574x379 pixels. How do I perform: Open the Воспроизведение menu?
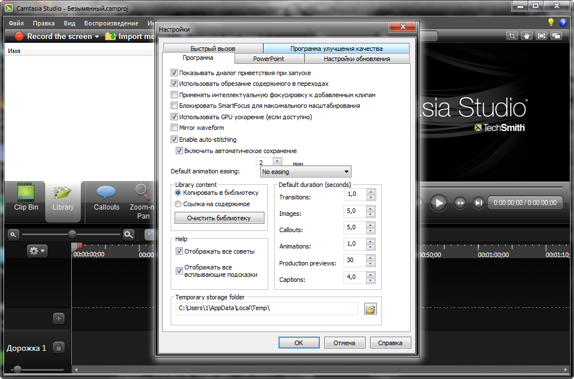click(111, 23)
